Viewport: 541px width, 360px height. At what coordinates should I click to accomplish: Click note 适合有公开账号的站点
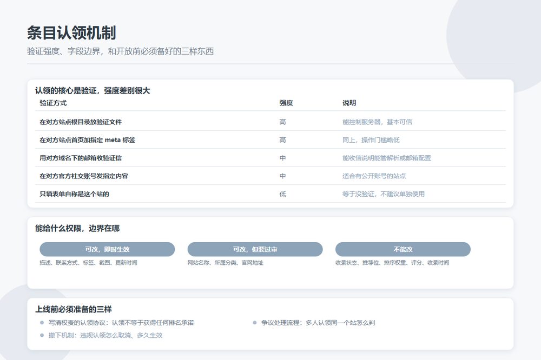coord(374,176)
